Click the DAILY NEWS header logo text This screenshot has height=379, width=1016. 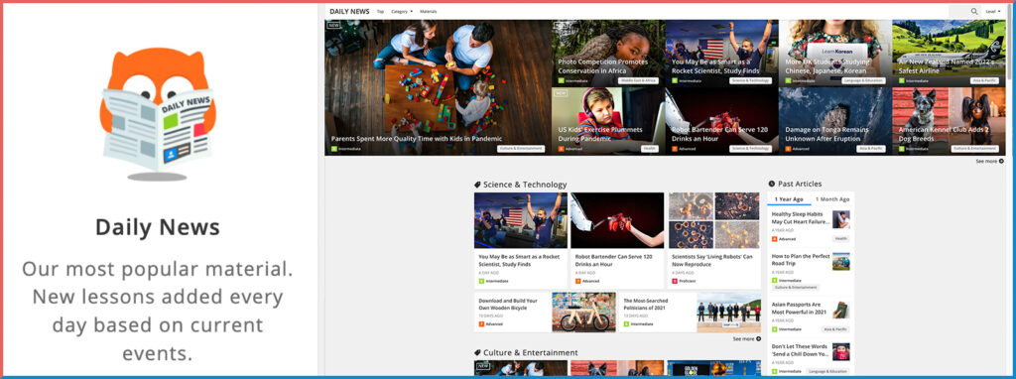349,11
